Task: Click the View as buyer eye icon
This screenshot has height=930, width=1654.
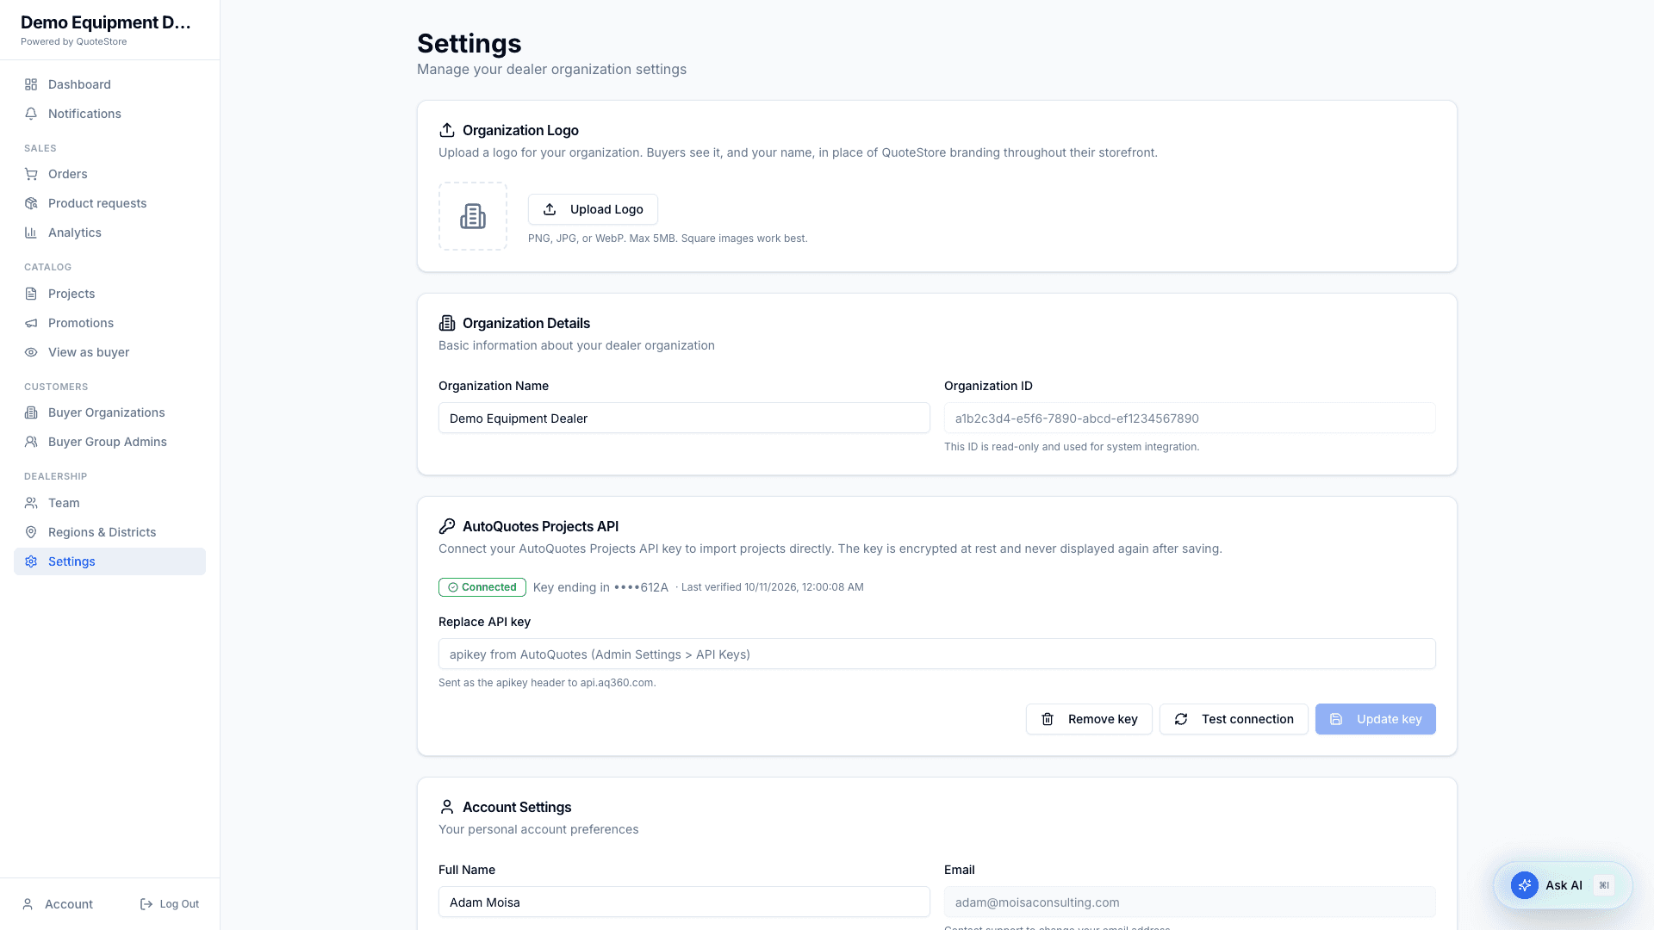Action: (x=31, y=352)
